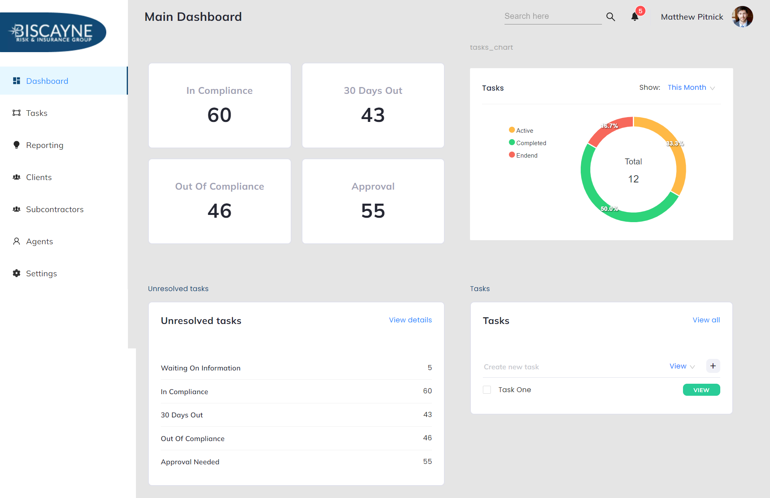
Task: Check the Task One checkbox
Action: click(487, 390)
